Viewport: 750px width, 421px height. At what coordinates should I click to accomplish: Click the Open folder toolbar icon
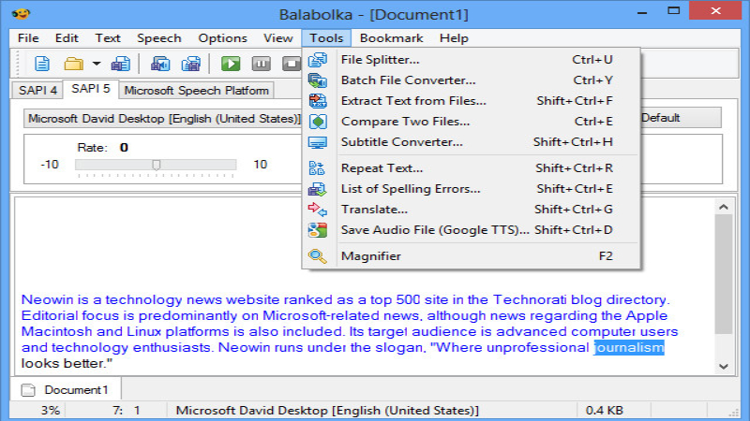(73, 64)
